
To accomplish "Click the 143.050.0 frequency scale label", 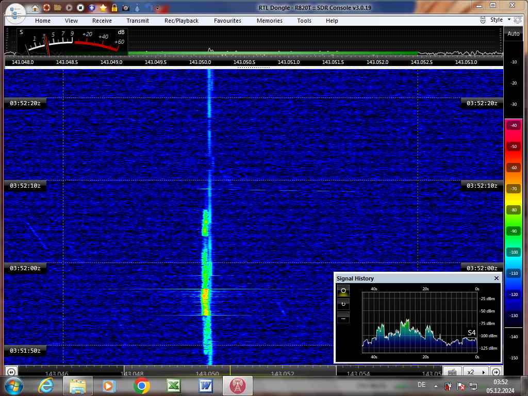I will 200,62.
